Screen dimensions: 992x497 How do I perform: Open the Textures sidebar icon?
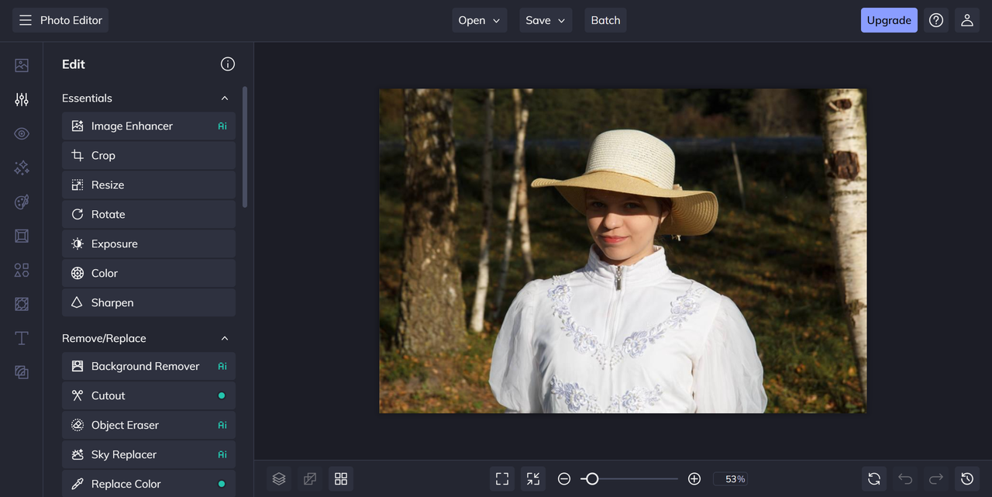tap(22, 304)
